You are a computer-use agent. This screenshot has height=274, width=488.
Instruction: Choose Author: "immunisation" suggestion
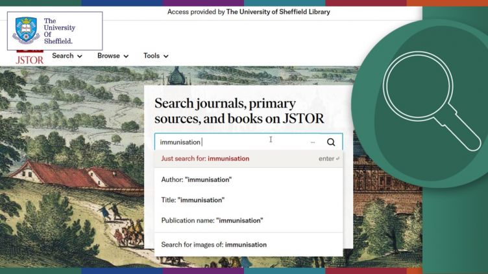[x=249, y=179]
